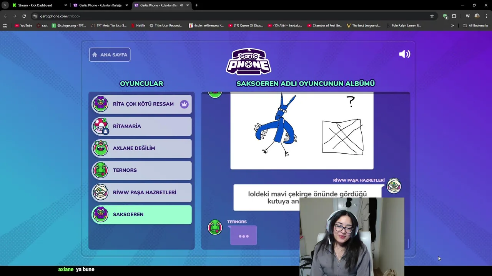Open The best League of... bookmark
The image size is (492, 276).
coord(364,26)
